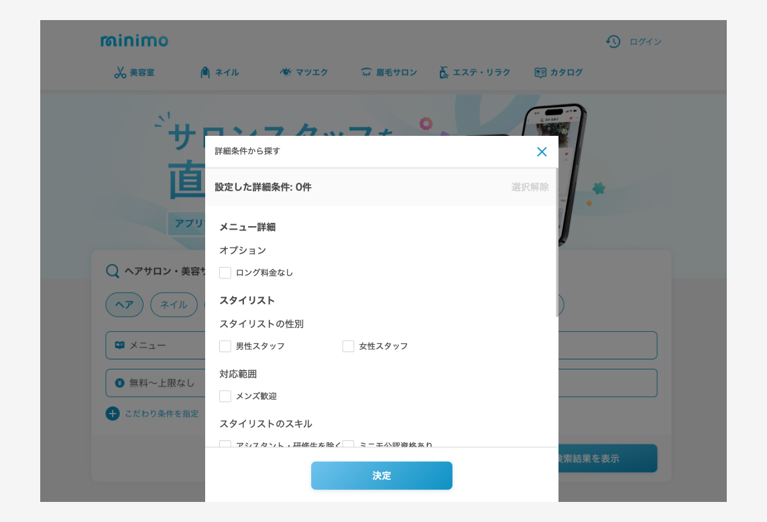Check the 男性スタッフ option
The height and width of the screenshot is (522, 767).
point(225,346)
